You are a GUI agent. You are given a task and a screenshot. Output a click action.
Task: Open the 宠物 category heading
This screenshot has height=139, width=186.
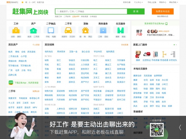click(86, 24)
